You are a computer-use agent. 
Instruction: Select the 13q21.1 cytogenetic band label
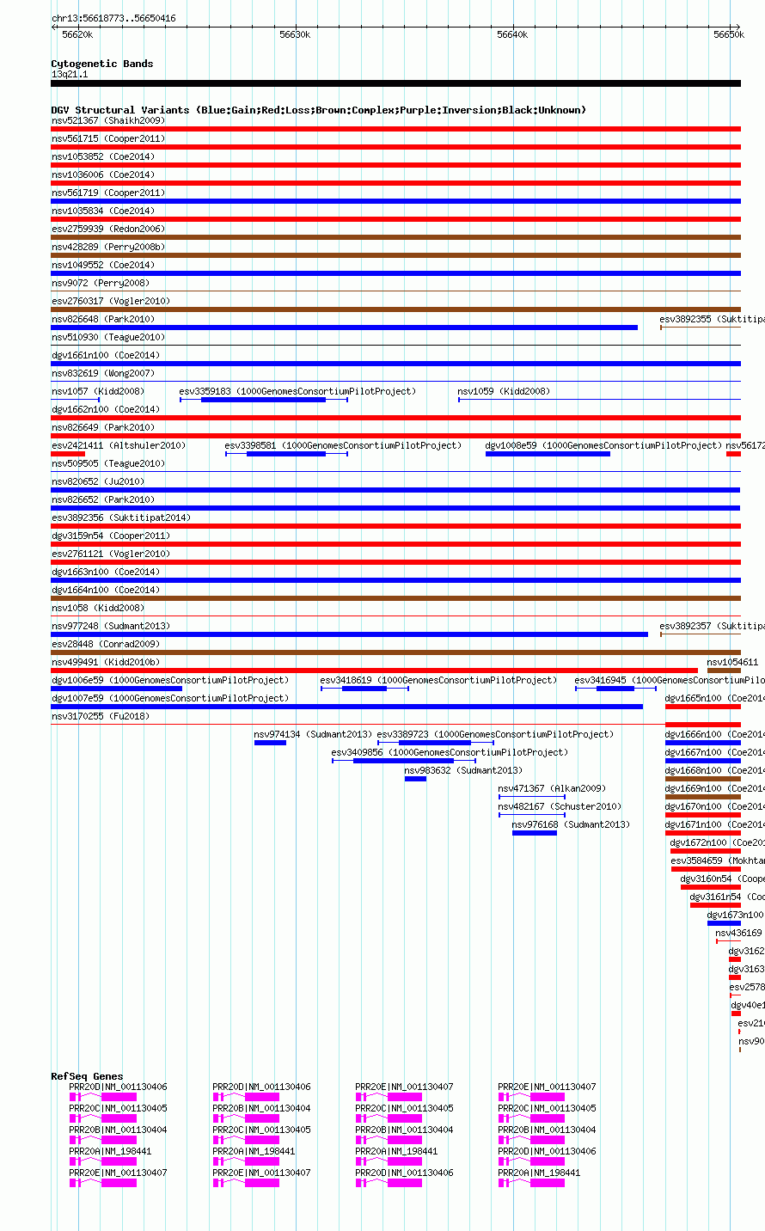[x=70, y=74]
